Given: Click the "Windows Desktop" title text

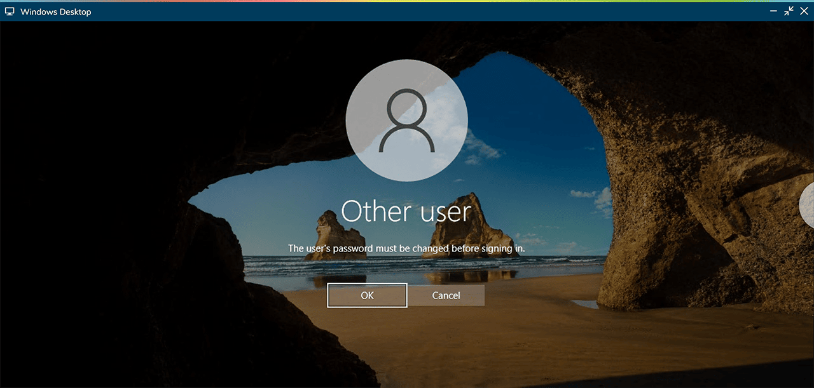Looking at the screenshot, I should (x=55, y=11).
